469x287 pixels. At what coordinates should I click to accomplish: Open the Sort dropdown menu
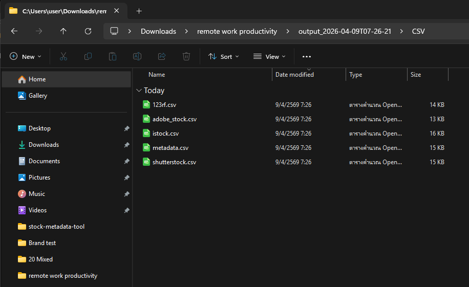tap(224, 56)
